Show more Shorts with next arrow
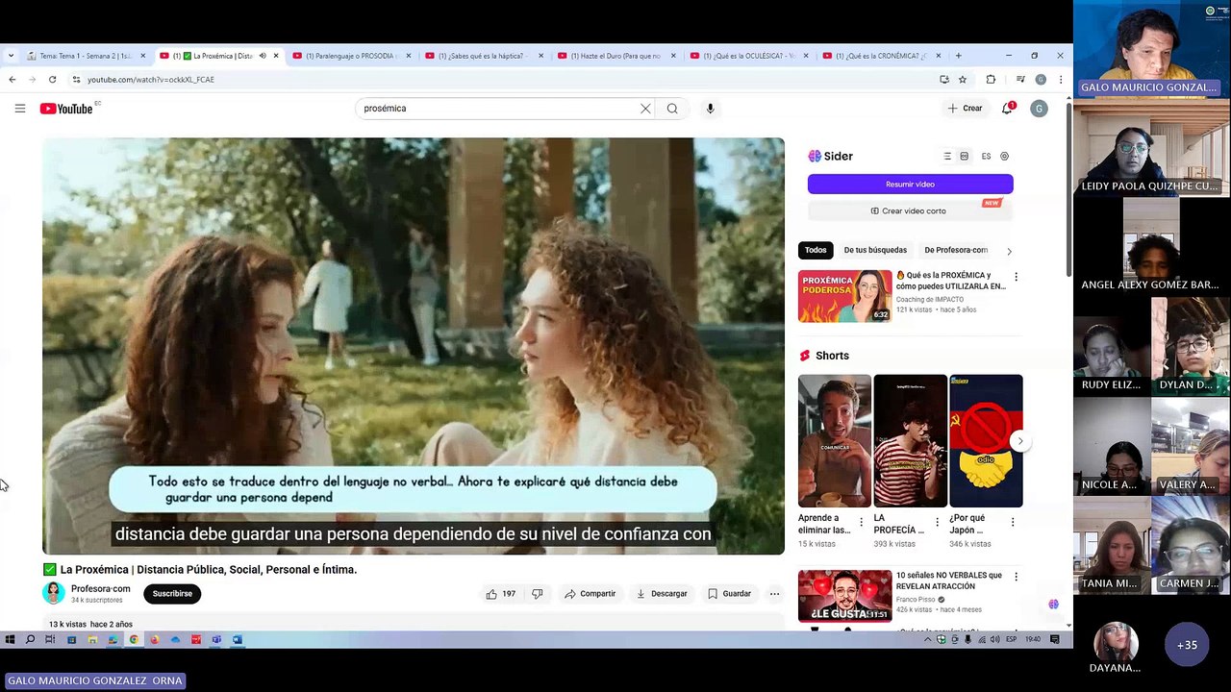 [1019, 441]
